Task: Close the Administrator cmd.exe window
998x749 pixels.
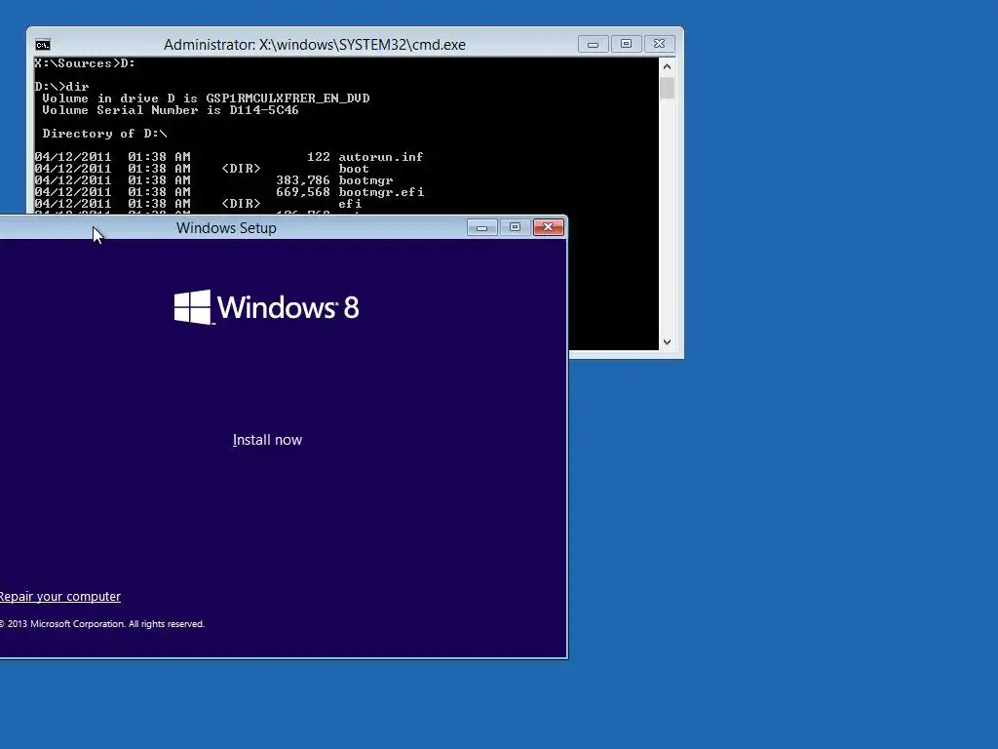Action: (660, 44)
